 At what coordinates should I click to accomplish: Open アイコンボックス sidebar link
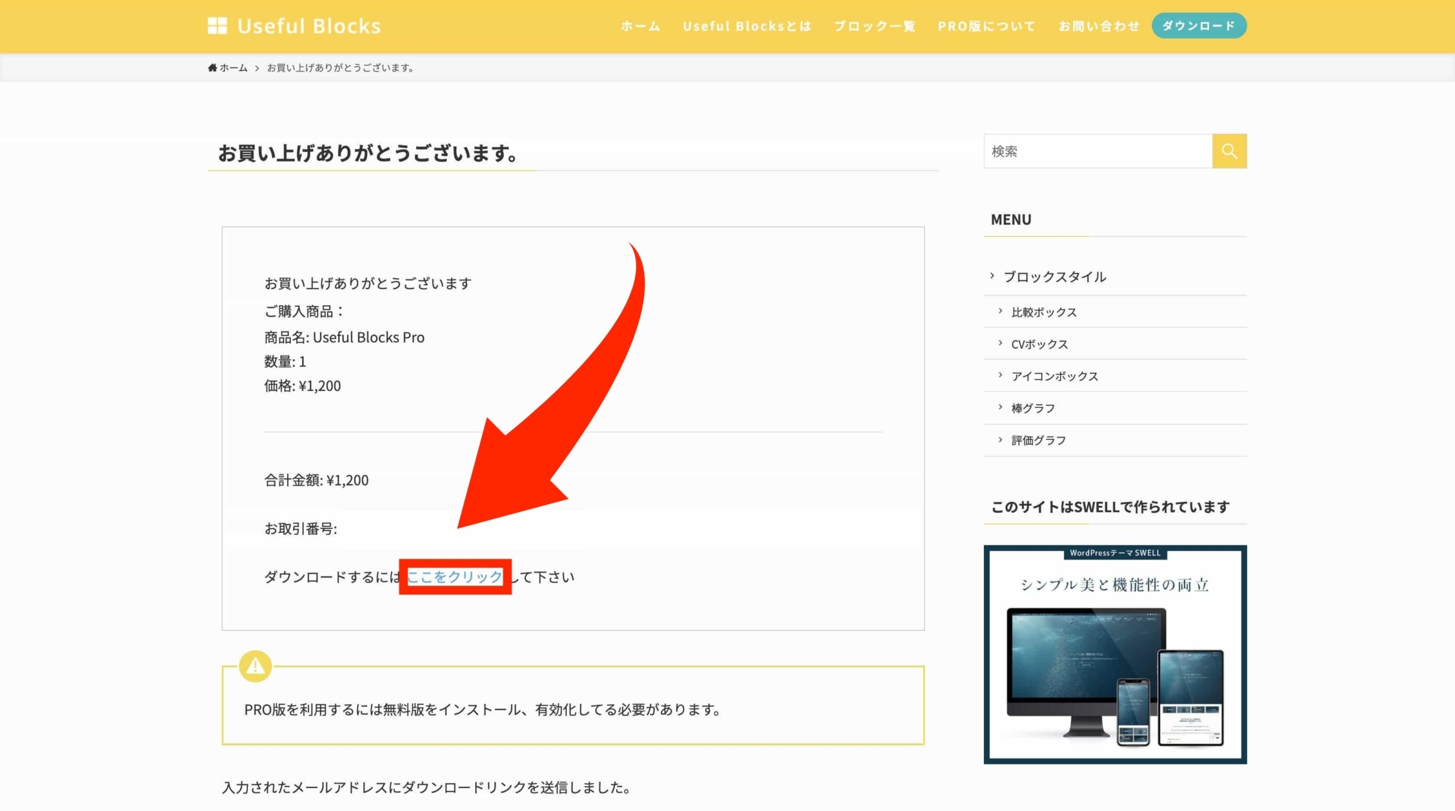[x=1055, y=376]
